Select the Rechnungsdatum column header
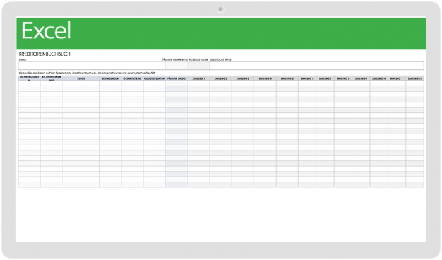 29,80
